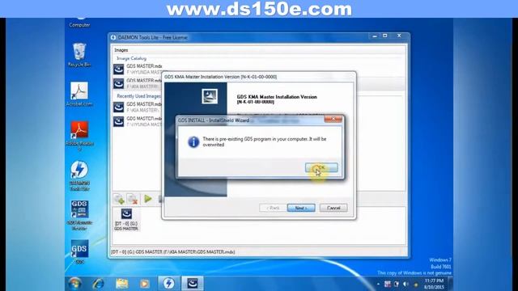Viewport: 518px width, 291px height.
Task: Open Windows Explorer folder from the taskbar
Action: pyautogui.click(x=122, y=284)
